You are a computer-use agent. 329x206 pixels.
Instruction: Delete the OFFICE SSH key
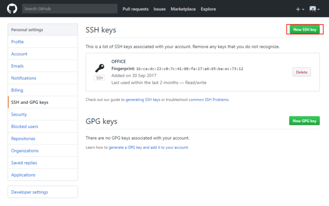[x=302, y=72]
